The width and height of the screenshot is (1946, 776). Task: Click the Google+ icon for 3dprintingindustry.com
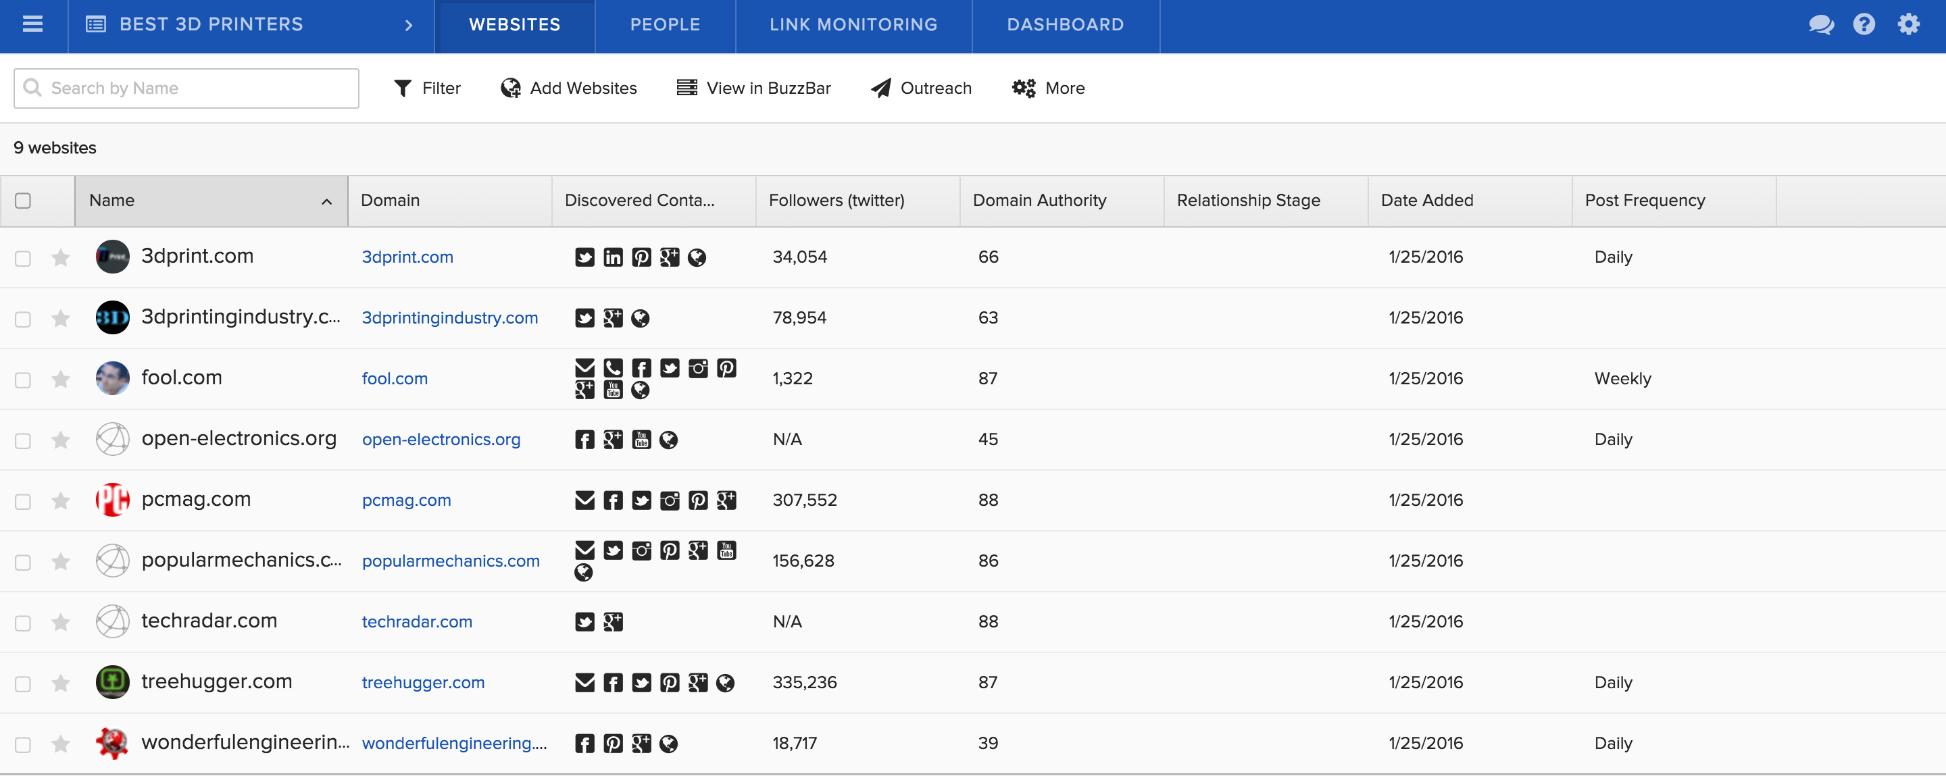pyautogui.click(x=613, y=318)
